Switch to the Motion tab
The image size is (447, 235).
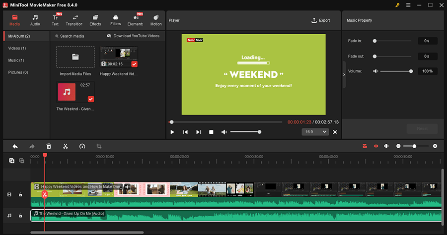pyautogui.click(x=156, y=20)
